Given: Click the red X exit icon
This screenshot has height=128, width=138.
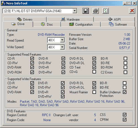Looking at the screenshot, I should click(132, 11).
